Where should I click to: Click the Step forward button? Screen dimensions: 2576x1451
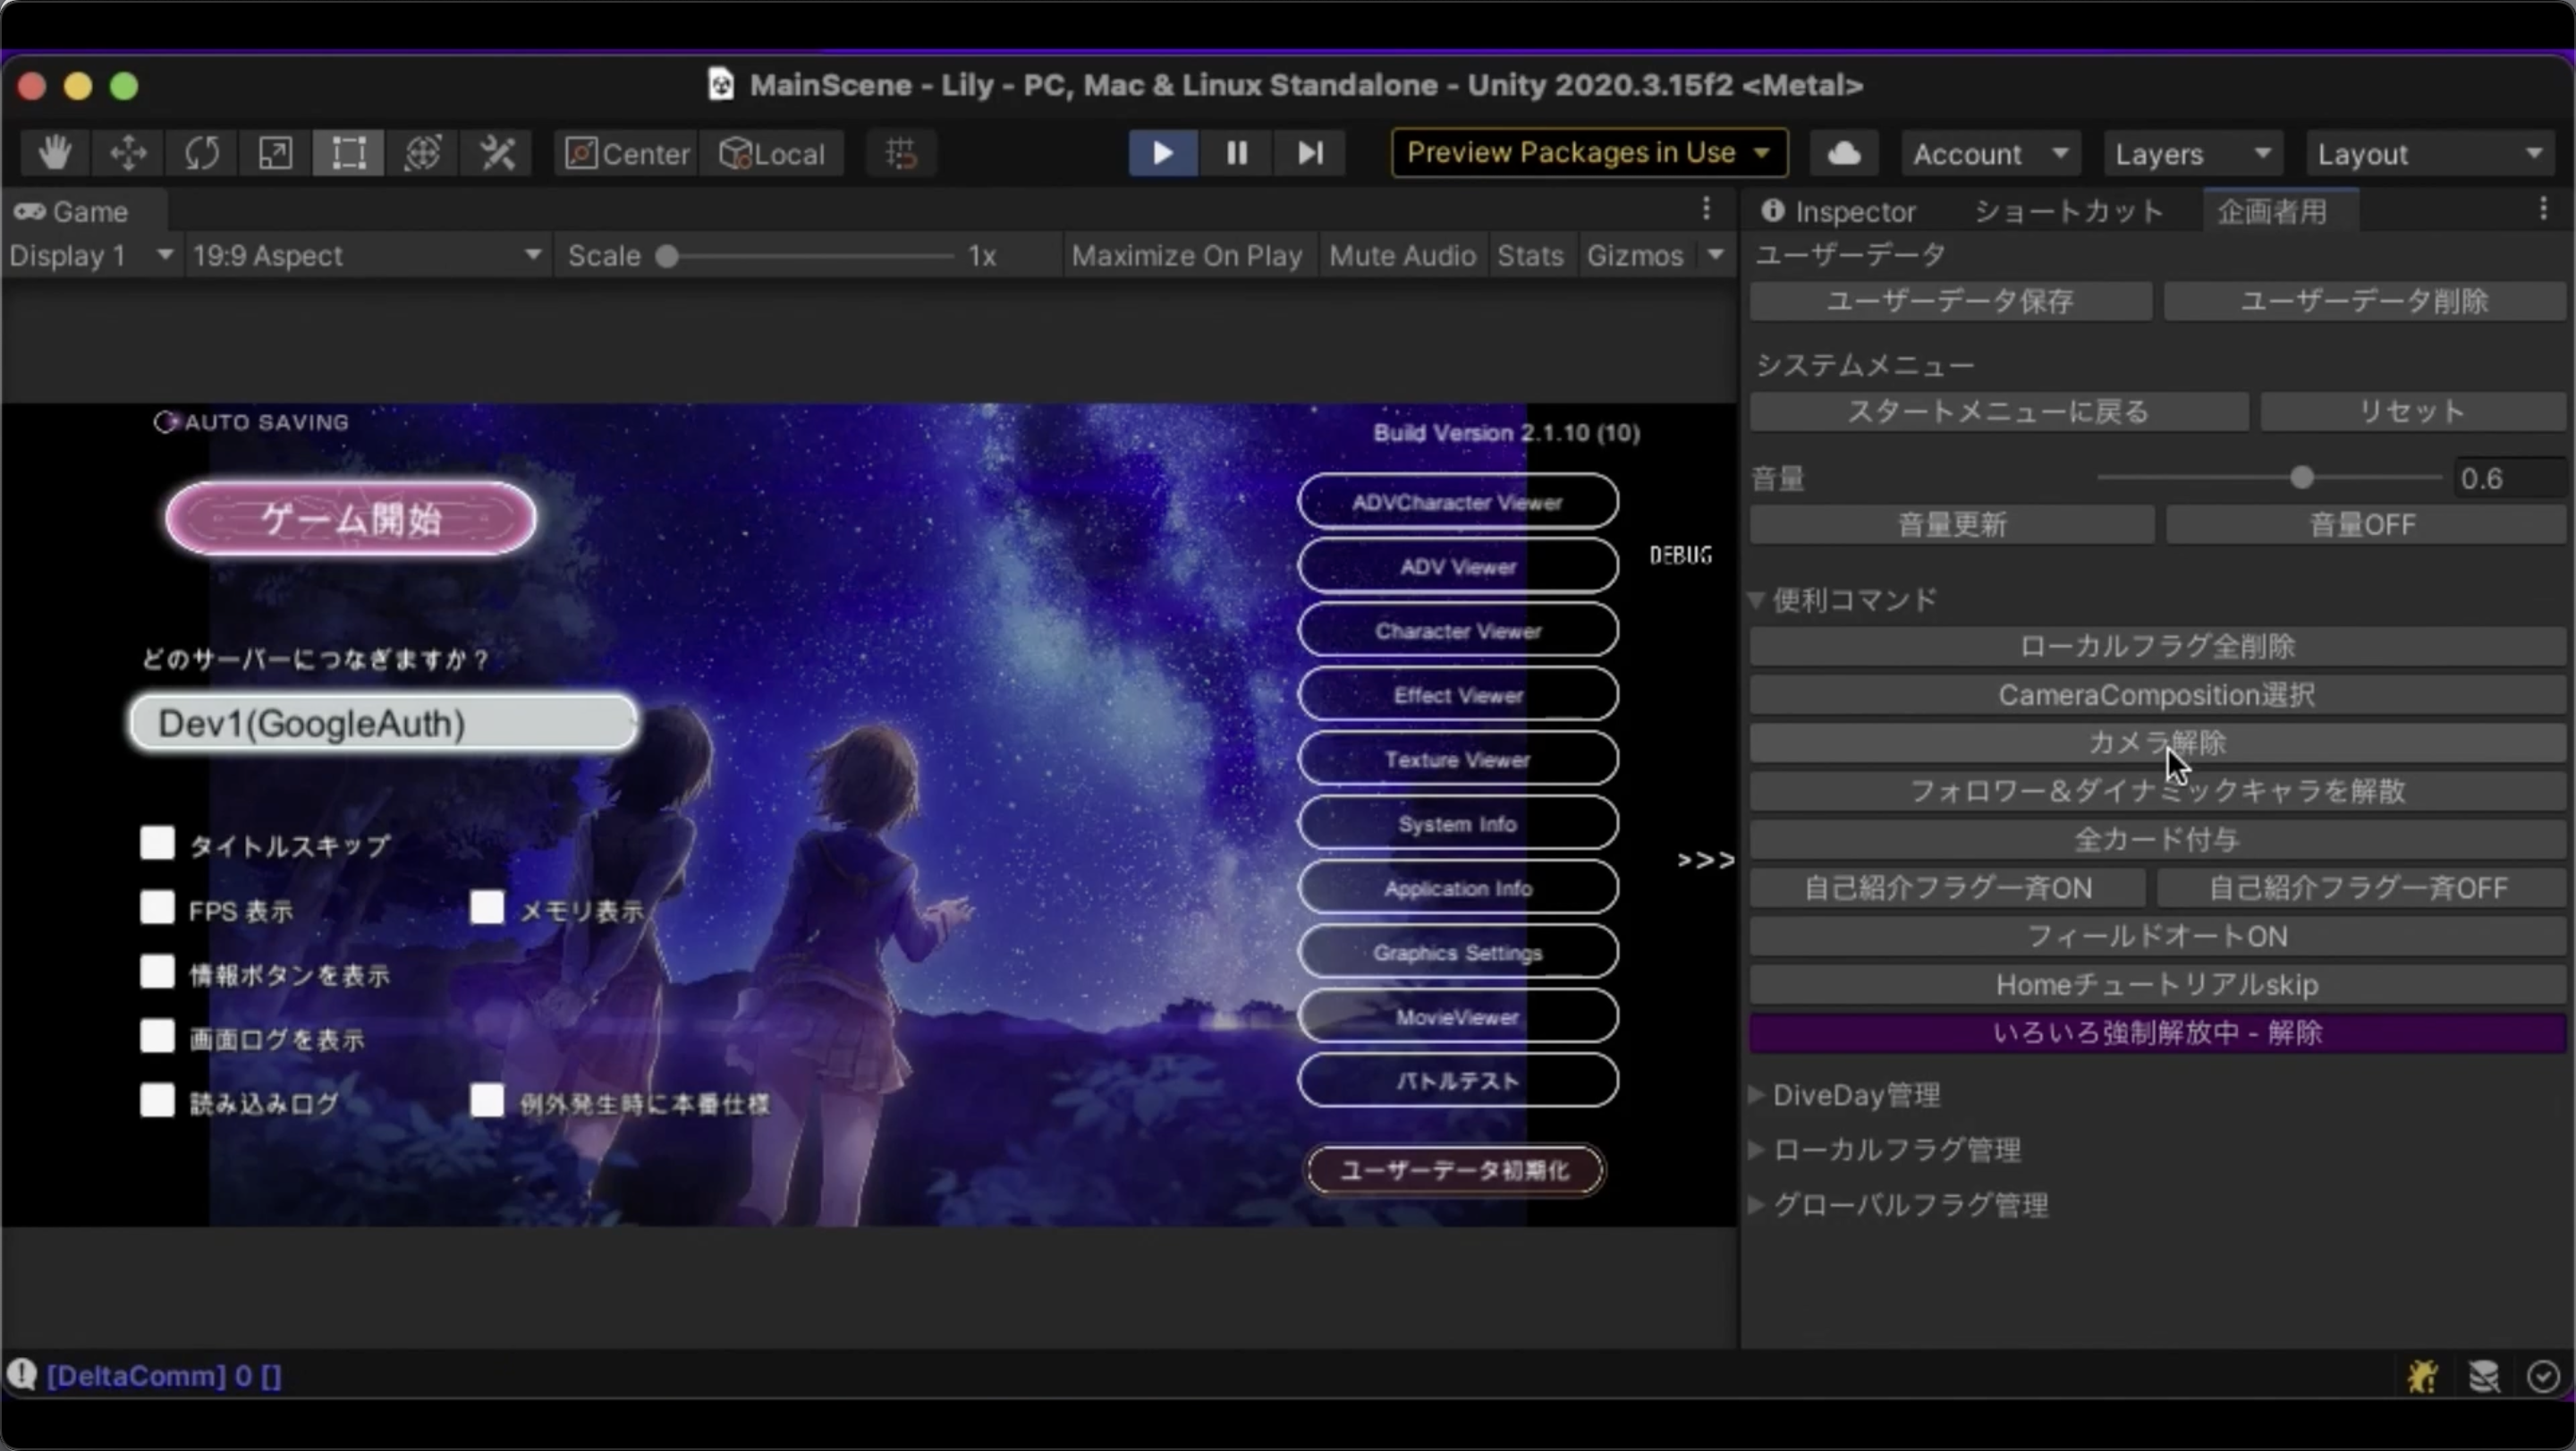click(x=1310, y=153)
